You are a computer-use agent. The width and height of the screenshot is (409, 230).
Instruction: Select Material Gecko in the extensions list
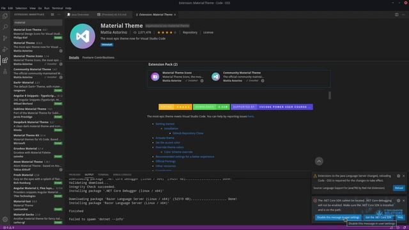(x=38, y=218)
